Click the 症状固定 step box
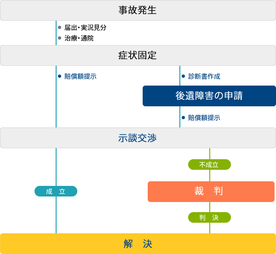 [x=138, y=56]
